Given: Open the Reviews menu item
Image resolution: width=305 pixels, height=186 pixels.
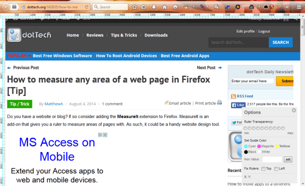Looking at the screenshot, I should click(95, 35).
